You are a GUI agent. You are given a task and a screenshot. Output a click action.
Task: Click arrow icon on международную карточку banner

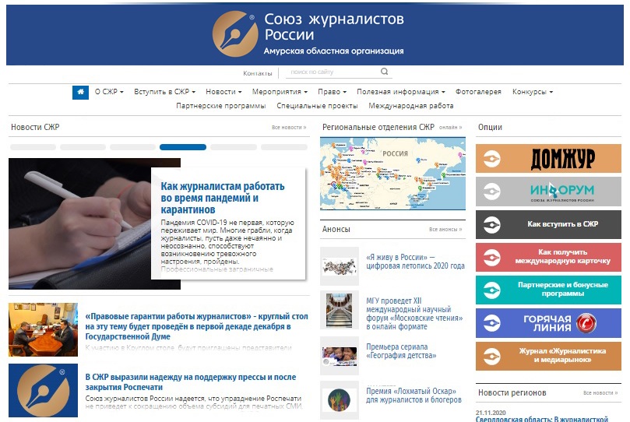(x=492, y=258)
